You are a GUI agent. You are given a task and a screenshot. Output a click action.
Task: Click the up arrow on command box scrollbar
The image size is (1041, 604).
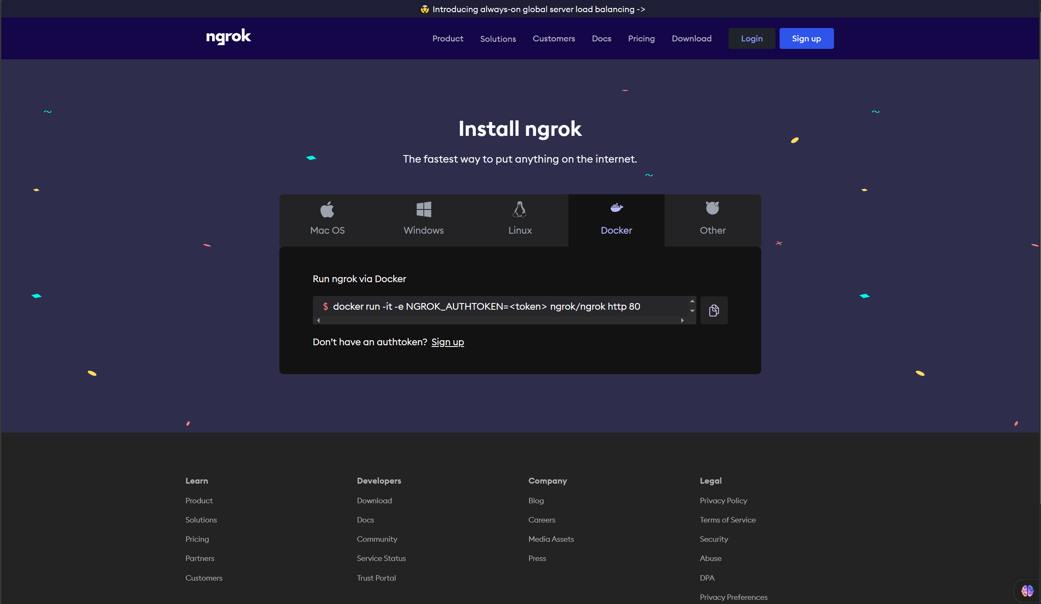pyautogui.click(x=692, y=301)
